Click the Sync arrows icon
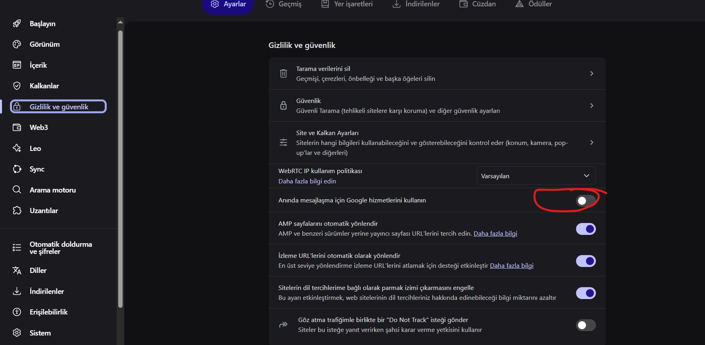 click(x=17, y=169)
